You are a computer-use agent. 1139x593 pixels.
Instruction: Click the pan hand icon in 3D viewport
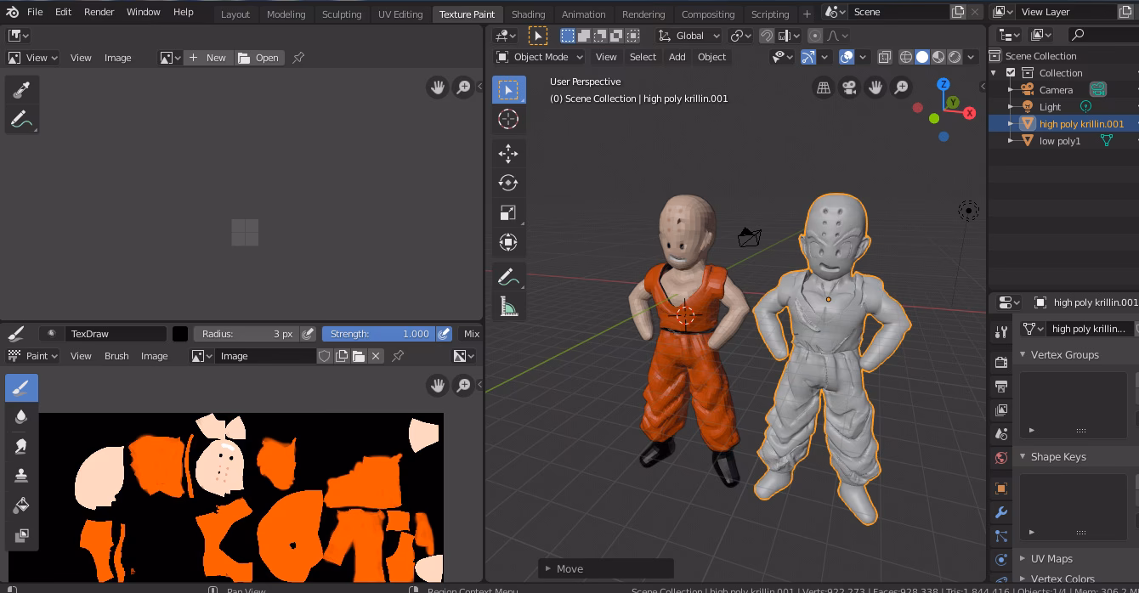[x=875, y=87]
